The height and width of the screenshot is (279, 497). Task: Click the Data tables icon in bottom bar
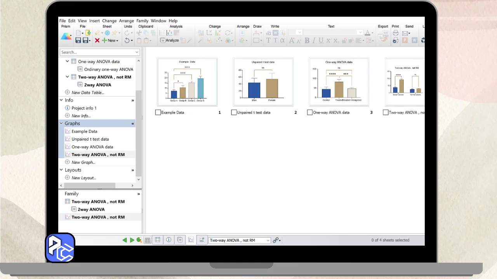tap(158, 240)
